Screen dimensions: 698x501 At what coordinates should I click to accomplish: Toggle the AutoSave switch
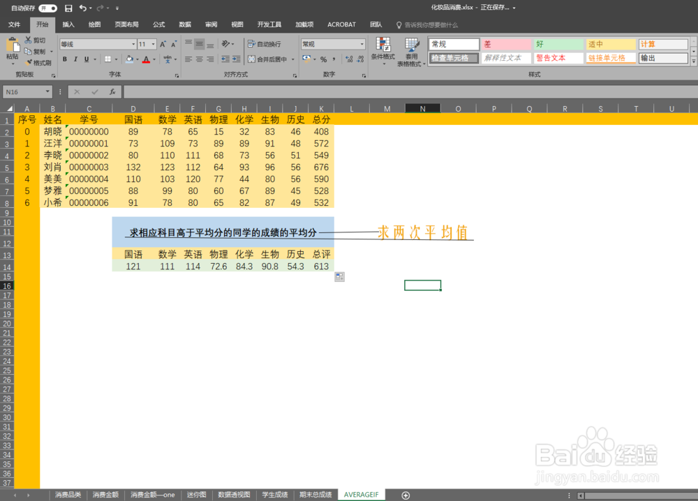coord(47,8)
